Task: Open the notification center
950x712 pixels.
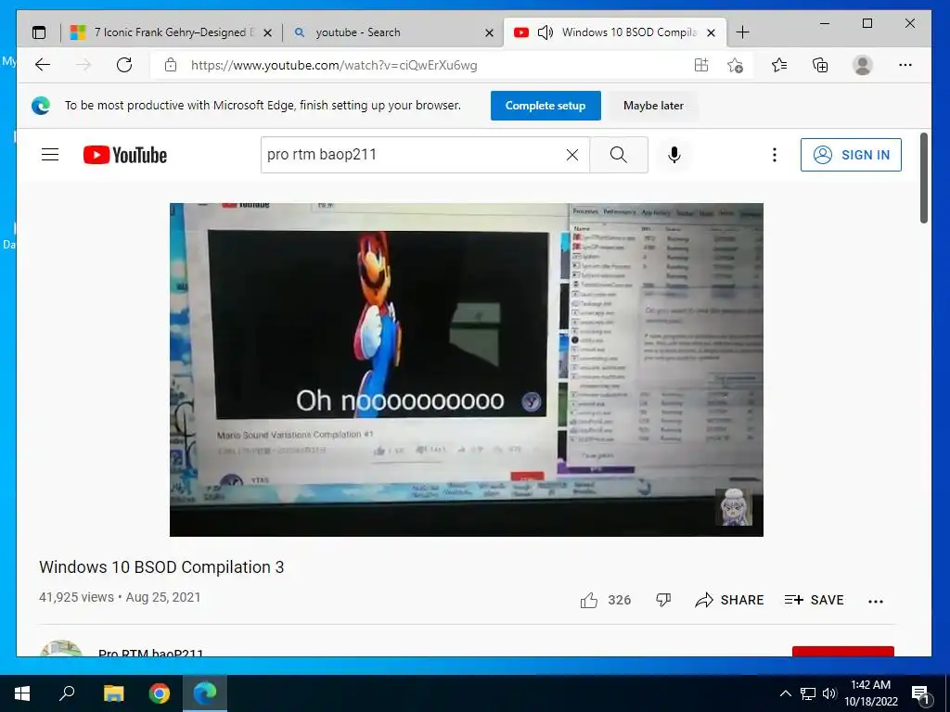Action: (x=921, y=694)
